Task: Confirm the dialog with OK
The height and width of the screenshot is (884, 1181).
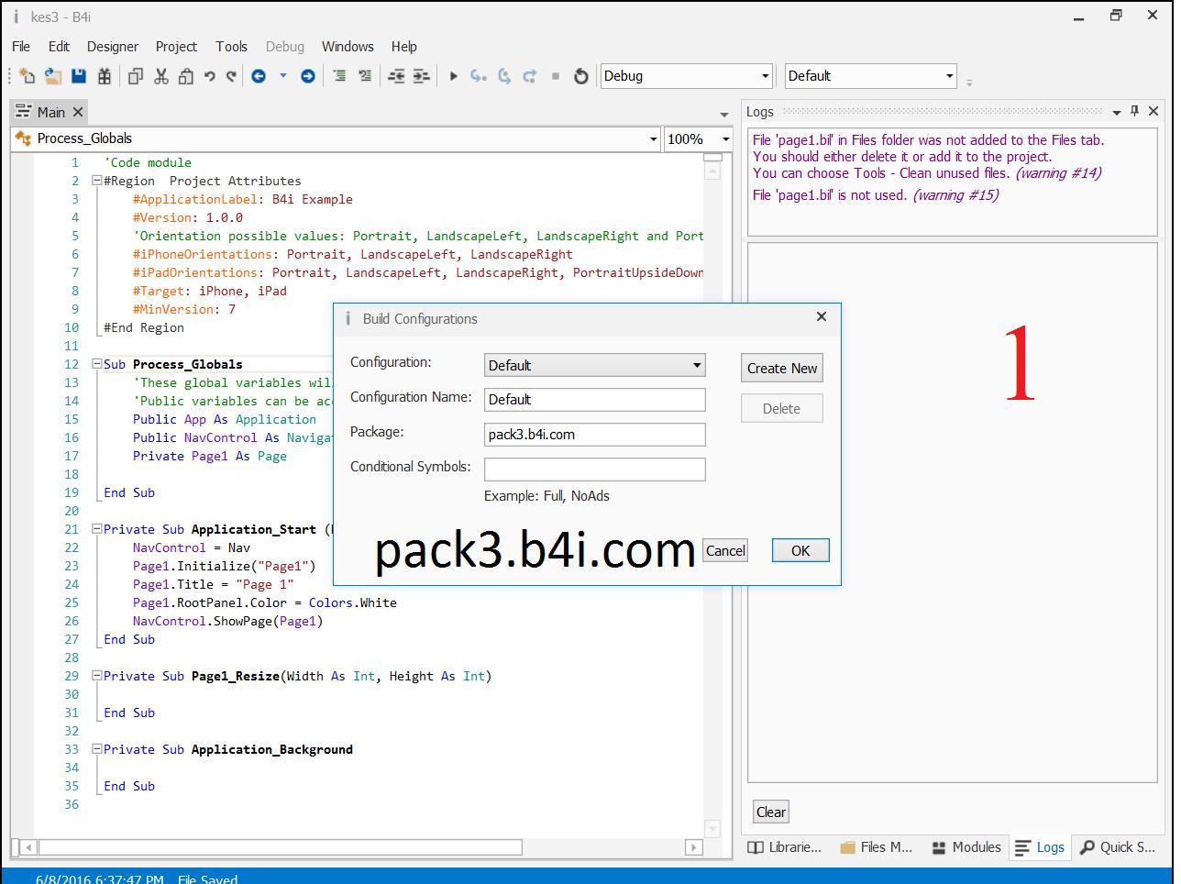Action: coord(800,551)
